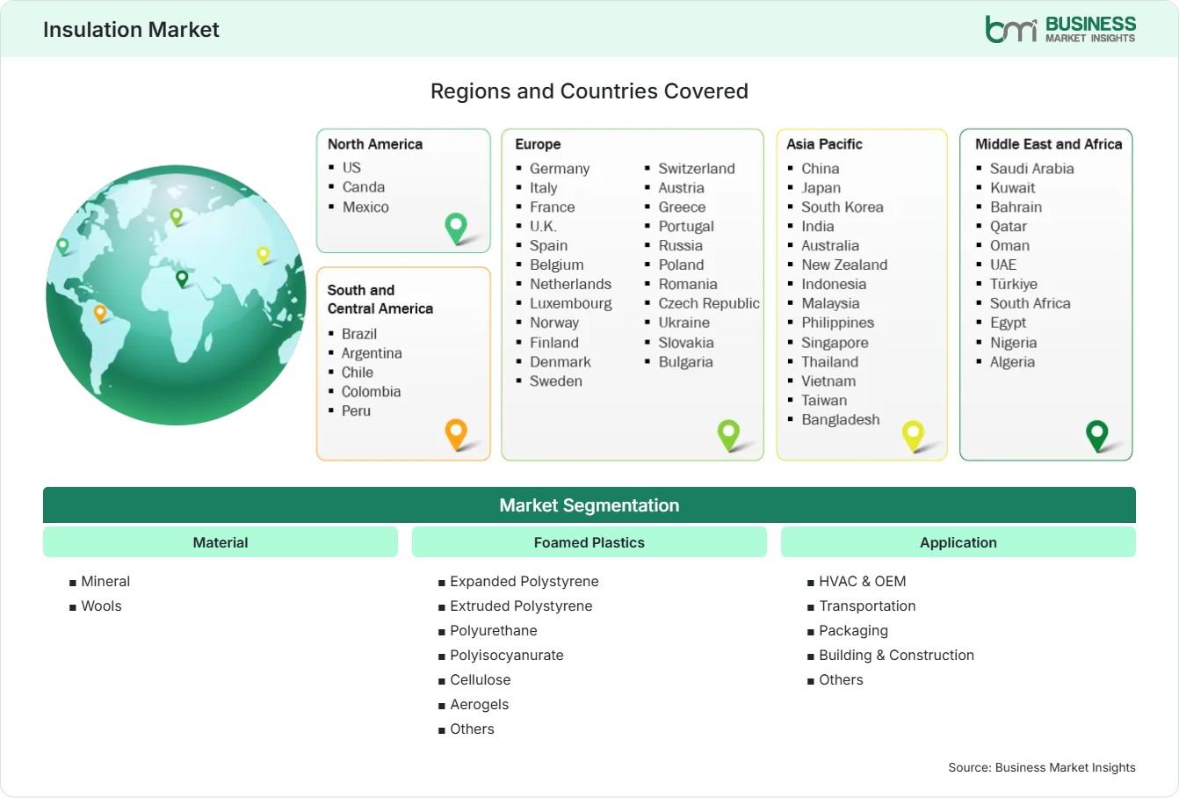
Task: Click Bangladesh in Asia Pacific list
Action: pyautogui.click(x=841, y=420)
